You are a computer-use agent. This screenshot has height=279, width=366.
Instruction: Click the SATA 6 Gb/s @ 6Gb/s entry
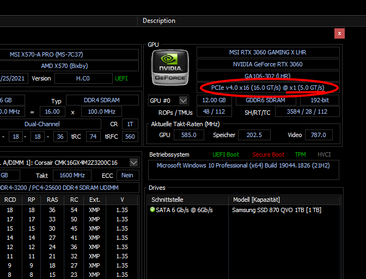point(184,210)
